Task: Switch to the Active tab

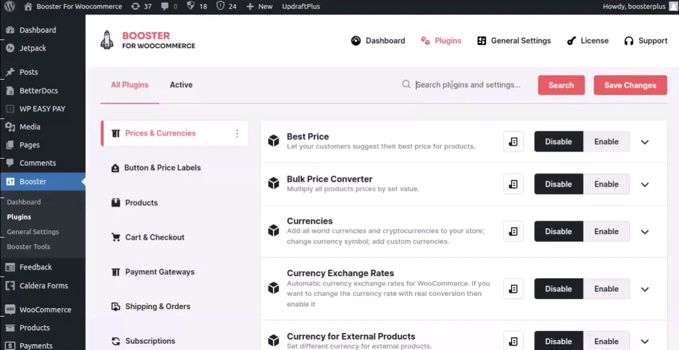Action: [181, 84]
